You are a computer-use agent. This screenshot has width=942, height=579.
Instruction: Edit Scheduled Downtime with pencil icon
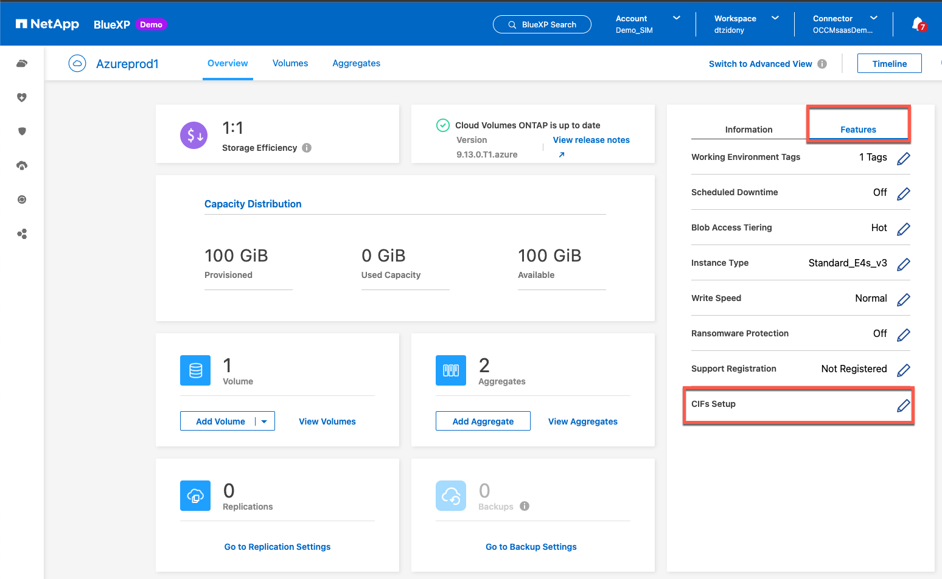point(904,193)
